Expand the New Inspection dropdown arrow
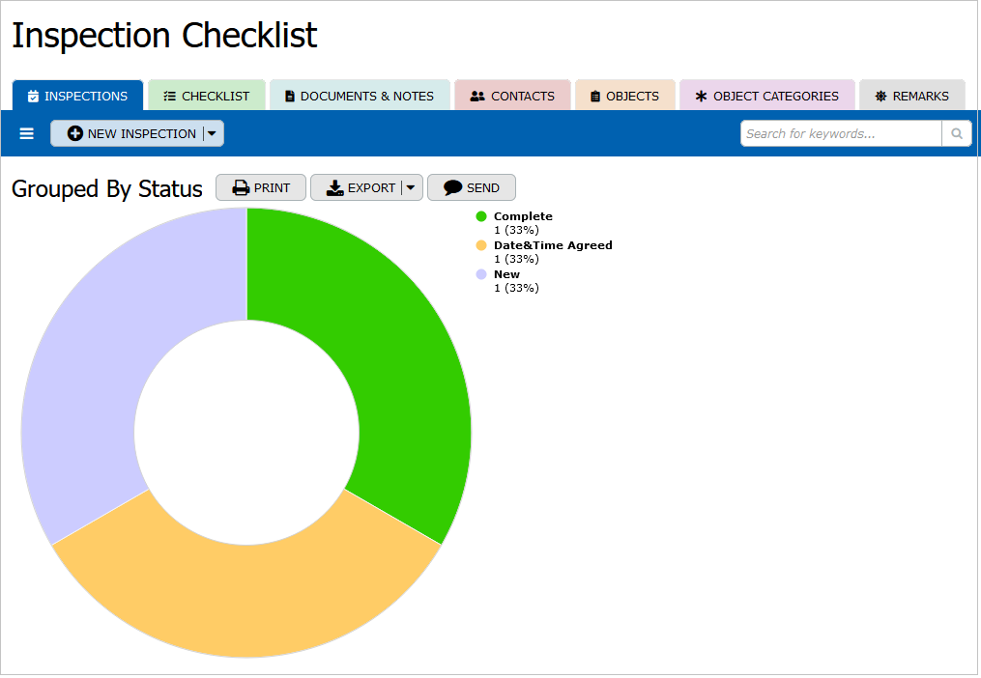The image size is (981, 678). (213, 134)
